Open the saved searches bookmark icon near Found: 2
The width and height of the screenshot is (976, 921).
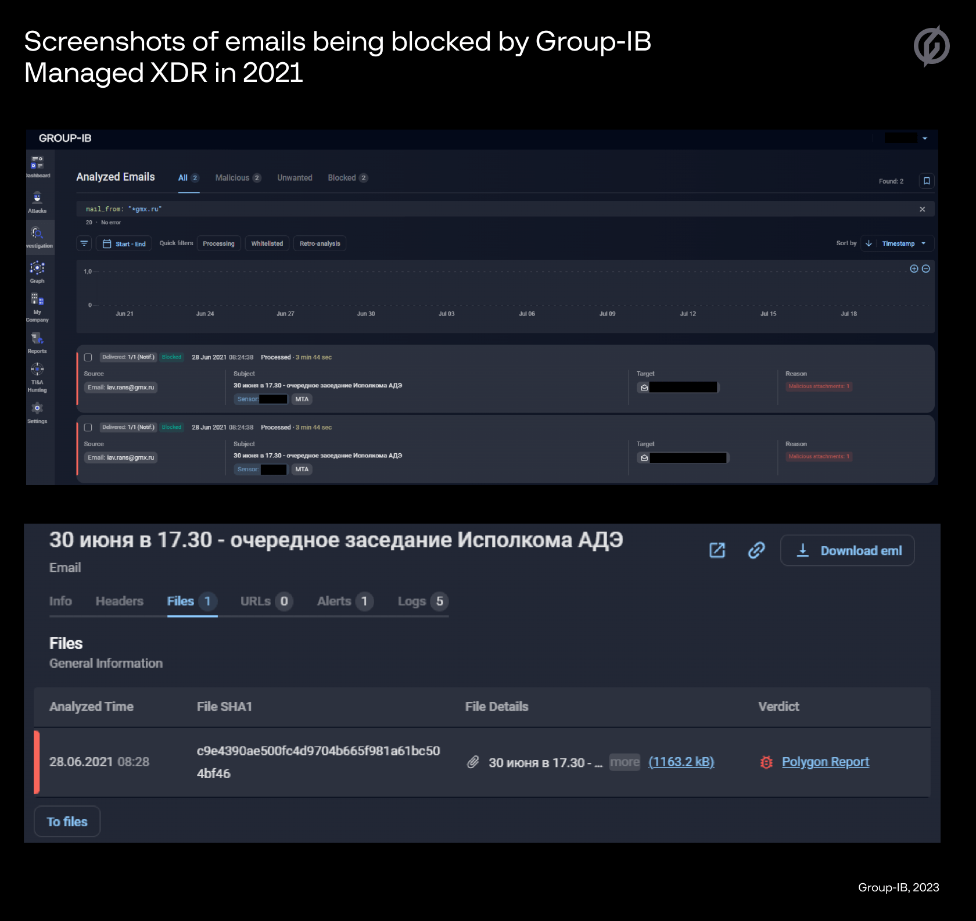tap(926, 181)
